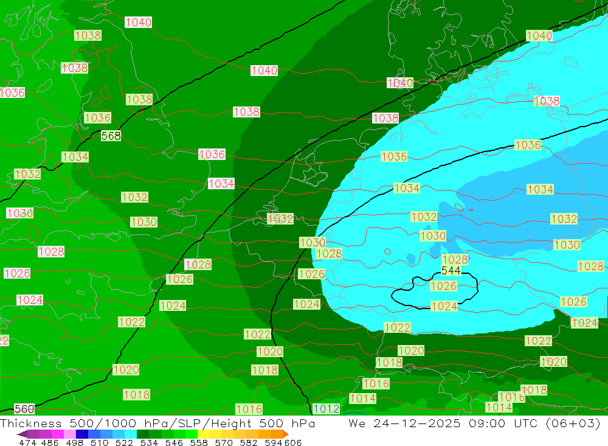
Task: Click legend value 498
Action: pos(75,442)
